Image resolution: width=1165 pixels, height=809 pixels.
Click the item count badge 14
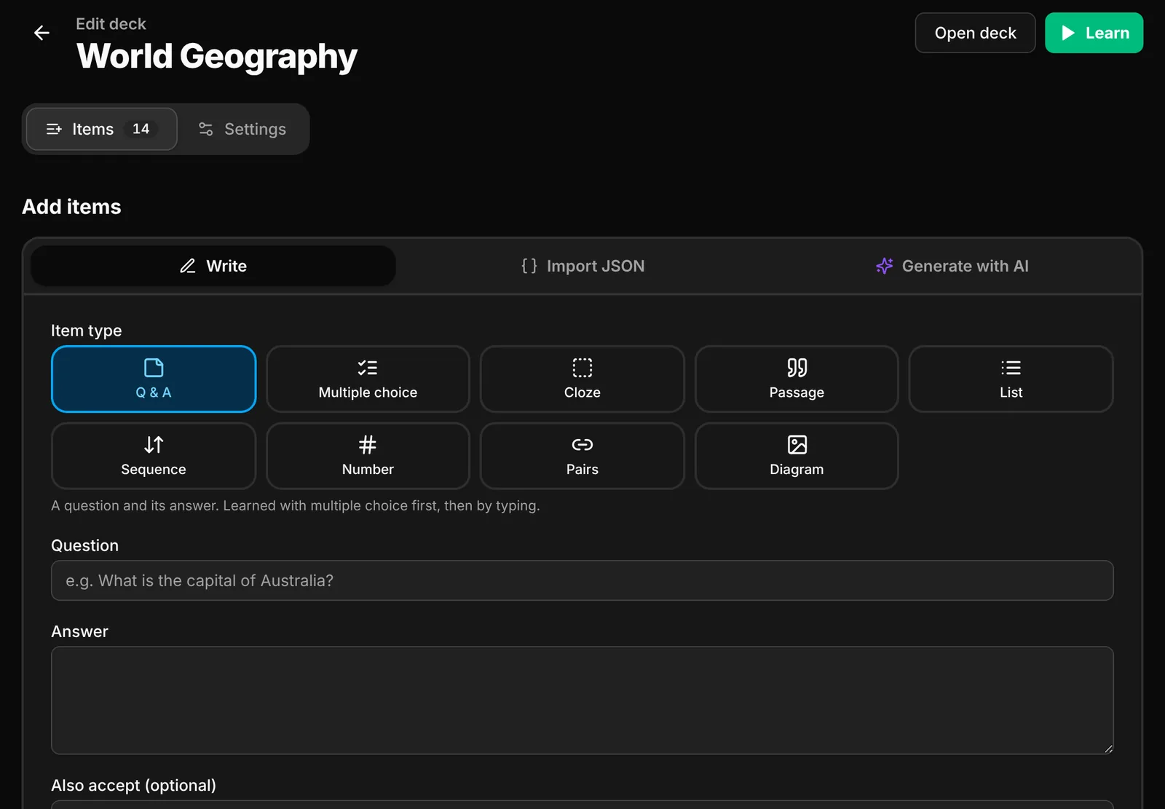[x=141, y=129]
